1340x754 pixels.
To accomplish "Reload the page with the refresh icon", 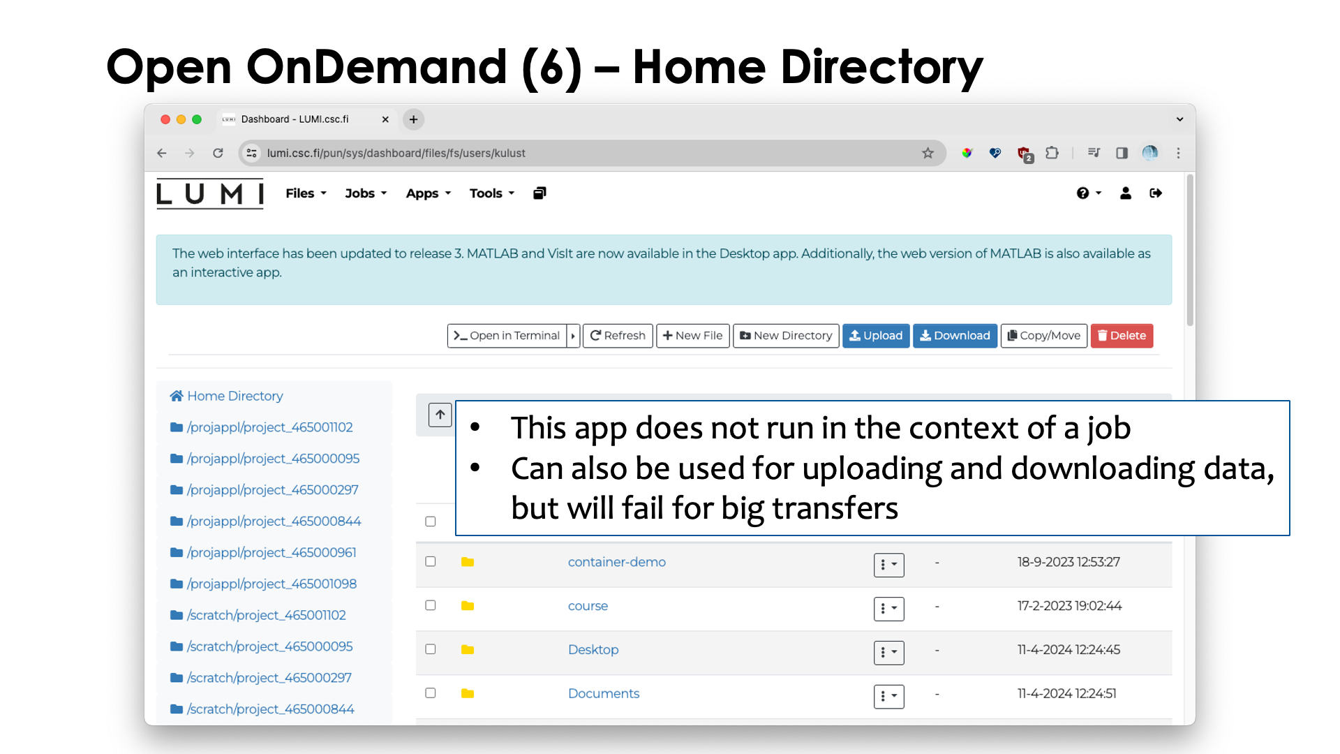I will click(218, 153).
